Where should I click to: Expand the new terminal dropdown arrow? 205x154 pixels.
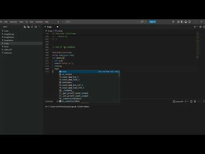point(188,101)
